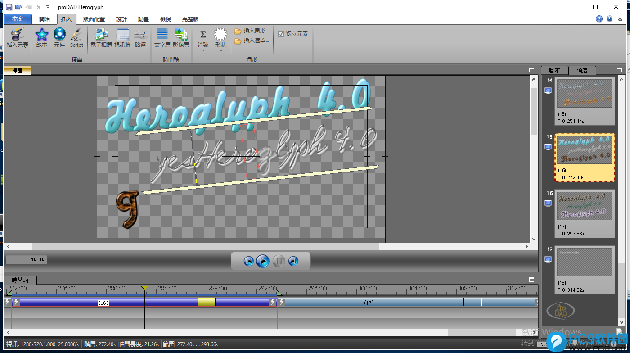This screenshot has width=630, height=353.
Task: Click the lightning icon at start of clip (16)
Action: tap(16, 302)
